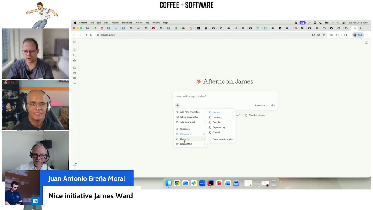Open the Tab menu

[x=147, y=22]
